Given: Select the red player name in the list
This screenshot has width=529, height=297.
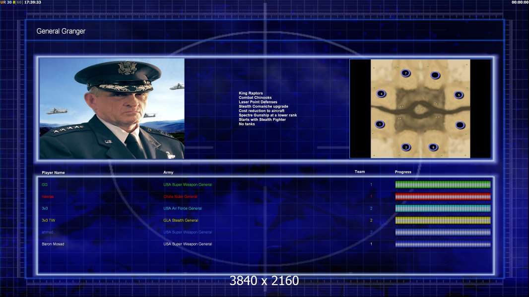Looking at the screenshot, I should point(48,197).
